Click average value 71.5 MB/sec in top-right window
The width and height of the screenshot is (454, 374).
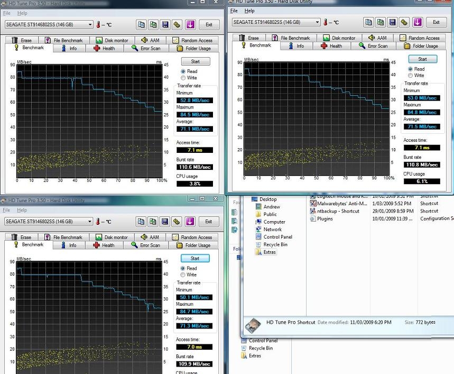422,126
